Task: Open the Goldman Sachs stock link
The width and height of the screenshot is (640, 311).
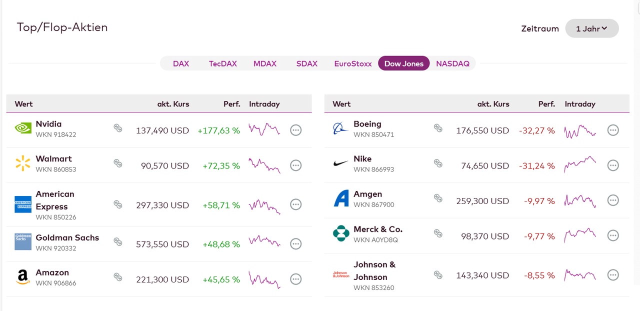Action: pos(67,238)
